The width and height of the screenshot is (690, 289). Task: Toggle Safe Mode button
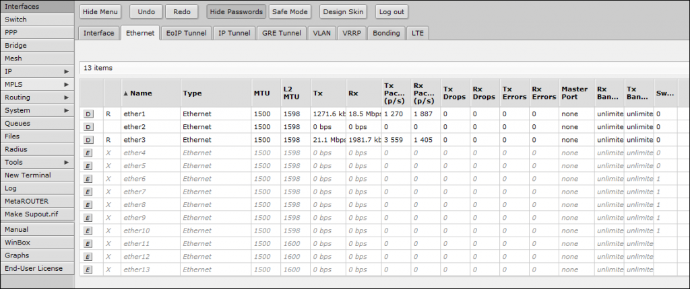pos(290,12)
